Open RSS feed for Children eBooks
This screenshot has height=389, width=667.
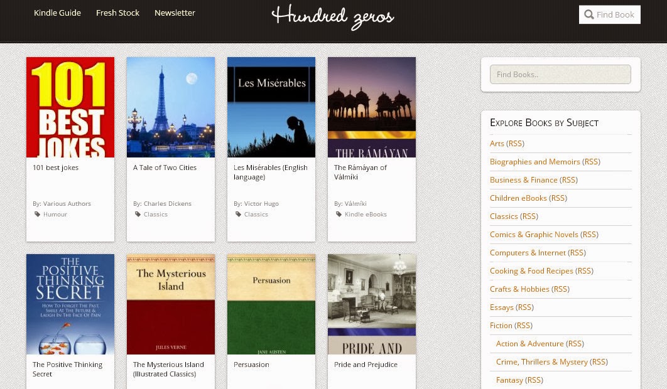(x=558, y=198)
